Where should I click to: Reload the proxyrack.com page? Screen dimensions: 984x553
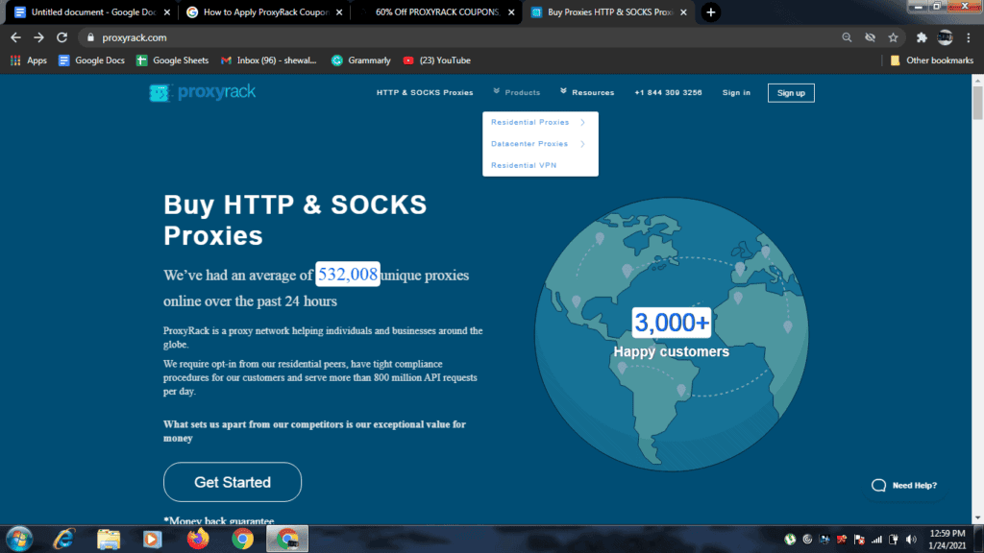(x=61, y=37)
